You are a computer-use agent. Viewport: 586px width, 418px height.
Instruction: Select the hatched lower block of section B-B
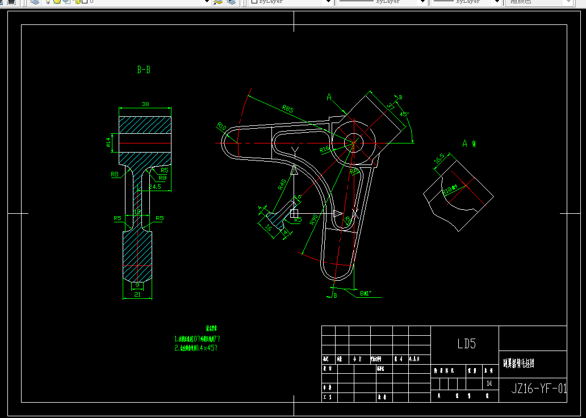pos(137,256)
